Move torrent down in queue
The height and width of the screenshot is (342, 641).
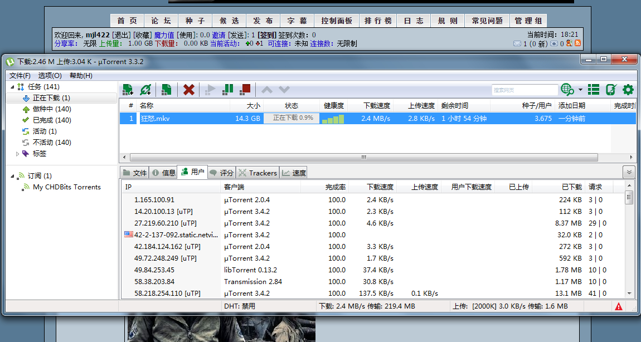[284, 90]
